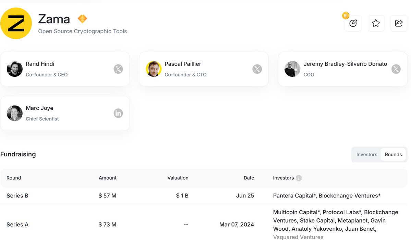Screen dimensions: 411x240
Task: Open Marc Joye's LinkedIn icon
Action: (x=118, y=113)
